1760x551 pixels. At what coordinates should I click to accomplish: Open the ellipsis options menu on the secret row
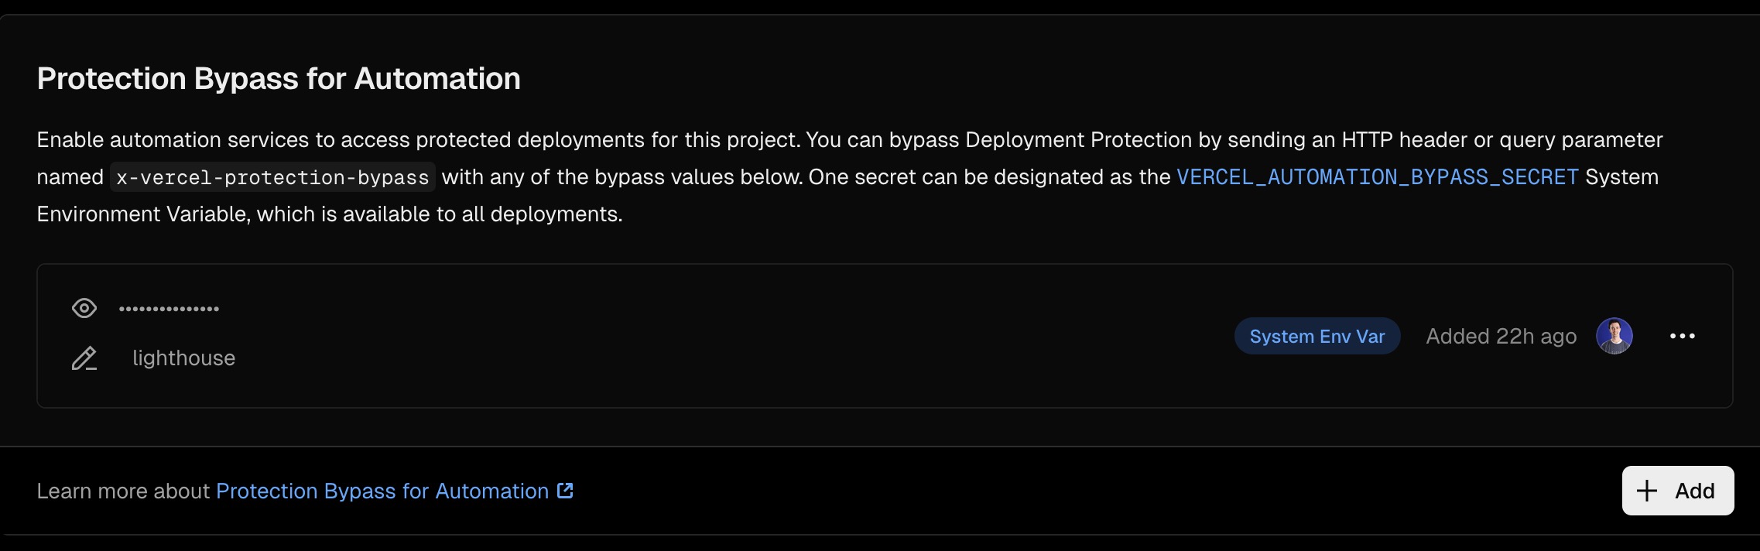[x=1683, y=336]
